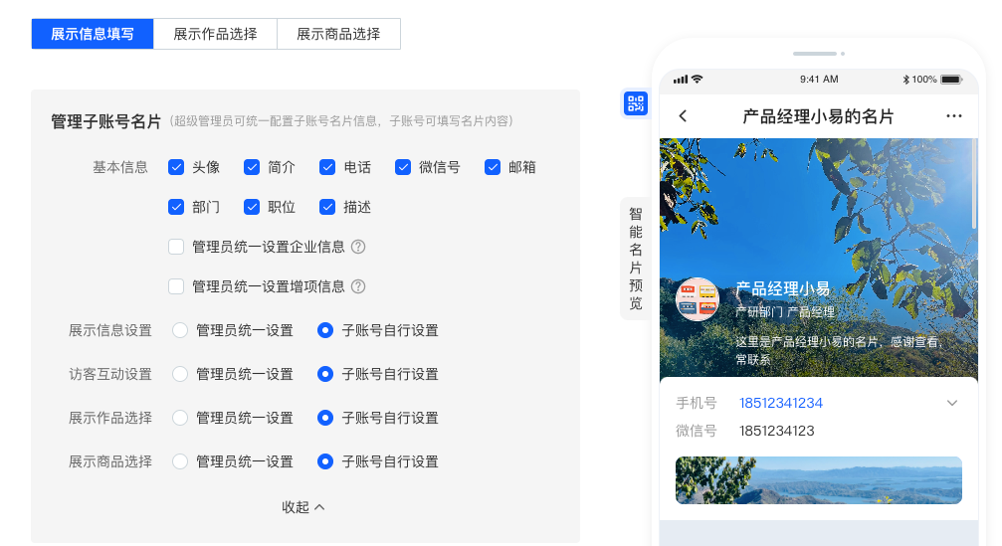This screenshot has height=546, width=1002.
Task: Enable 管理员统一设置企业信息 checkbox
Action: click(x=176, y=247)
